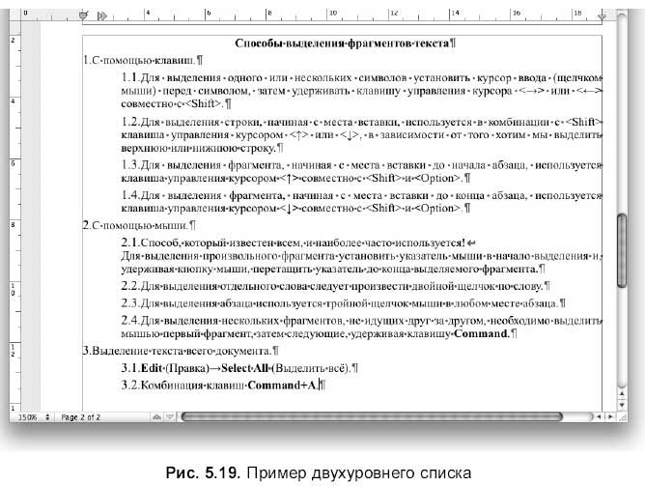The height and width of the screenshot is (486, 645).
Task: Click the window resize grip corner
Action: 623,415
